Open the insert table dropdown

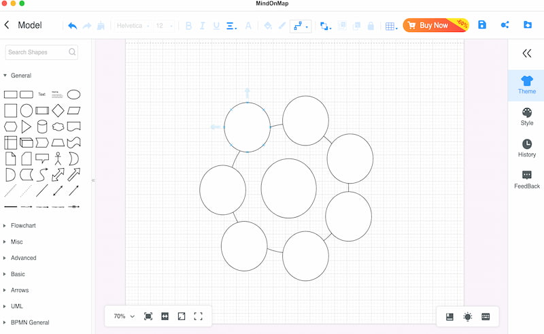(392, 27)
